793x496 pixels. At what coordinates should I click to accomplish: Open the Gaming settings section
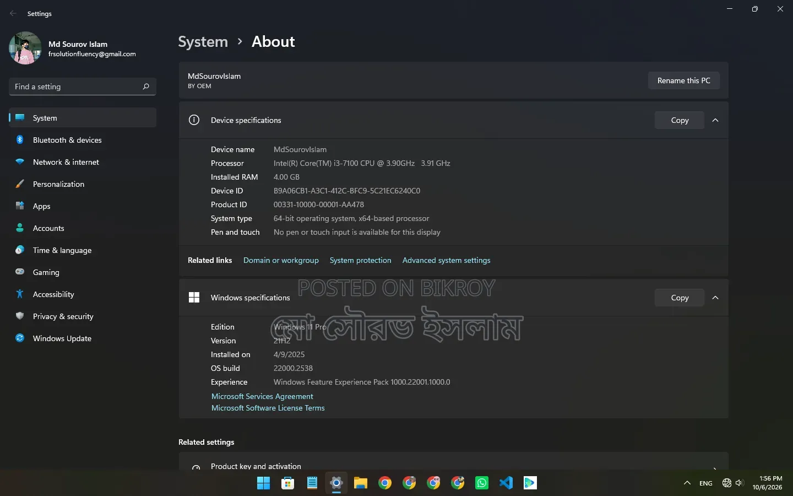tap(83, 272)
